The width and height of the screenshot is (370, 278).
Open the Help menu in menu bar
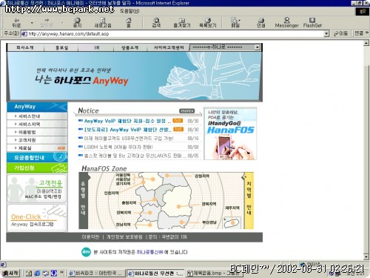coord(129,11)
